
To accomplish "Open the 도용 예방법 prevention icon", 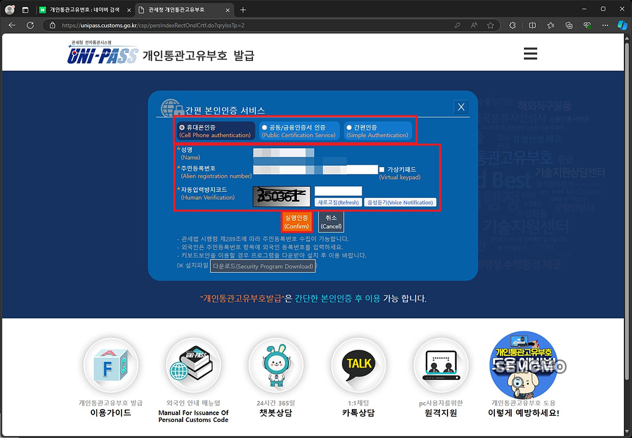I will coord(524,365).
